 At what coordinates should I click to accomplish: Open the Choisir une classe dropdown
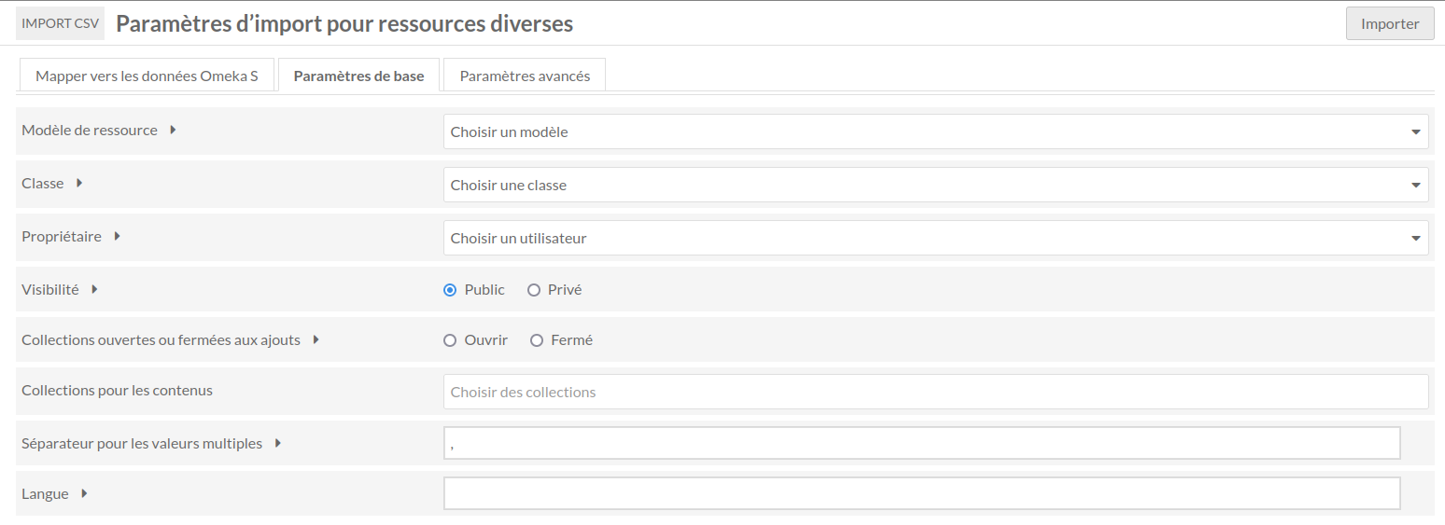[935, 185]
